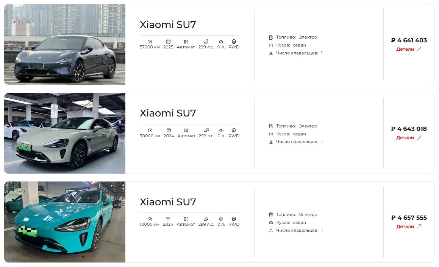Open Детали for the ₽ 4 657 555 car
The height and width of the screenshot is (267, 439).
409,227
